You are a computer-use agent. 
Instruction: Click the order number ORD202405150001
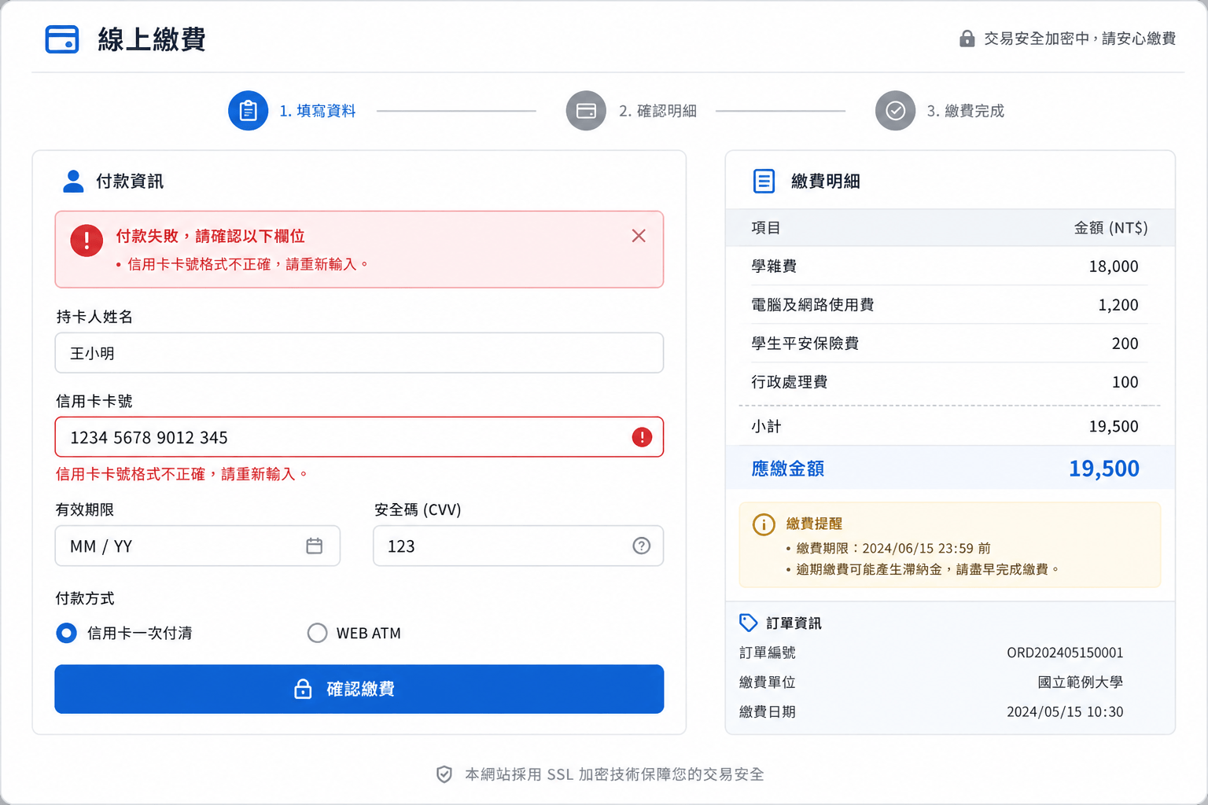coord(1065,652)
